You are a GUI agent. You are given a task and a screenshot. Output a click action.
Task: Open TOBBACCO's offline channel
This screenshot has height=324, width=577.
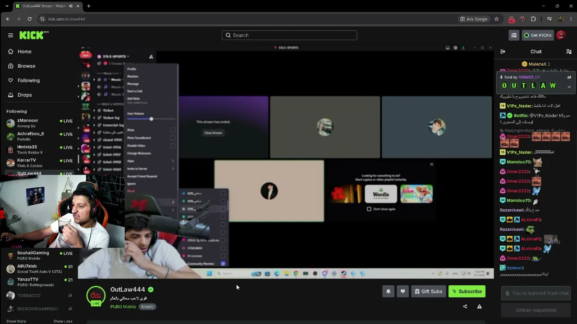[39, 296]
